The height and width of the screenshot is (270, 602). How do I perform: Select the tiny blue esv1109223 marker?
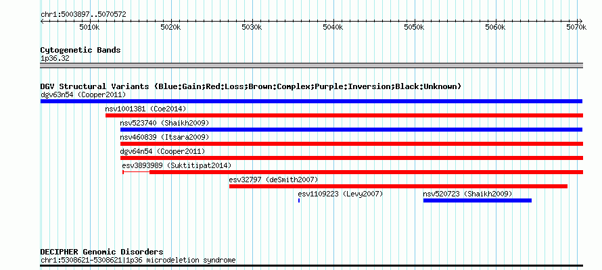[299, 200]
